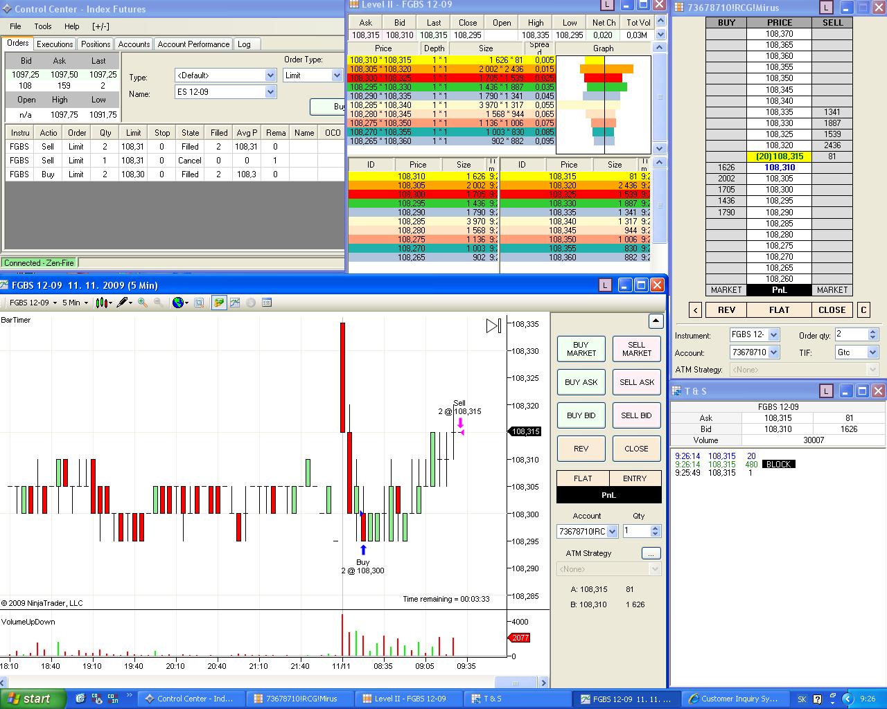Click the Level II price ladder scroll down arrow
887x709 pixels.
click(x=660, y=148)
